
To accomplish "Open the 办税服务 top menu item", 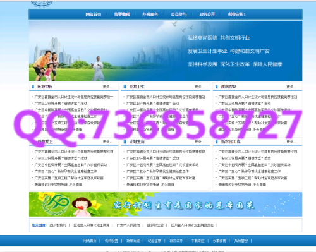I will (150, 15).
